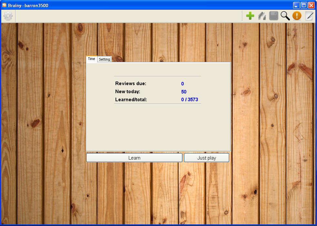
Task: Click the 0 / 3573 learned total value
Action: [x=189, y=100]
